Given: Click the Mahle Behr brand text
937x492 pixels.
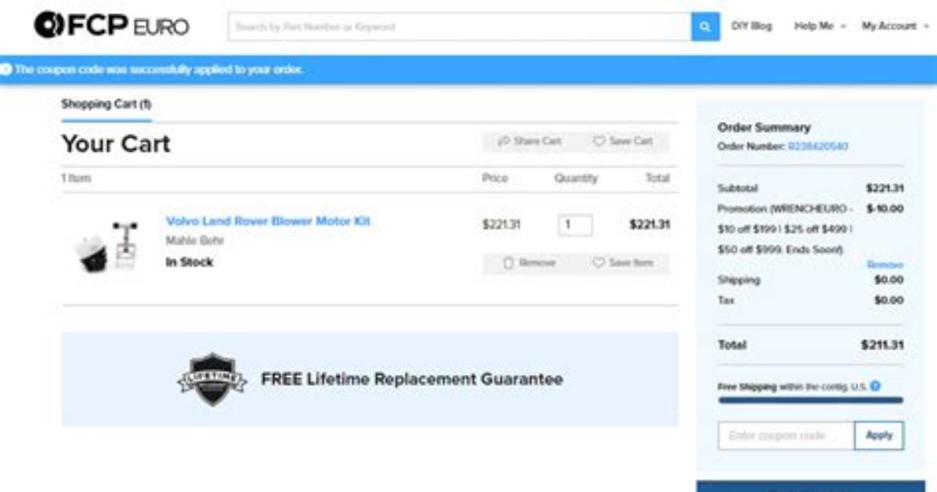Looking at the screenshot, I should 194,241.
